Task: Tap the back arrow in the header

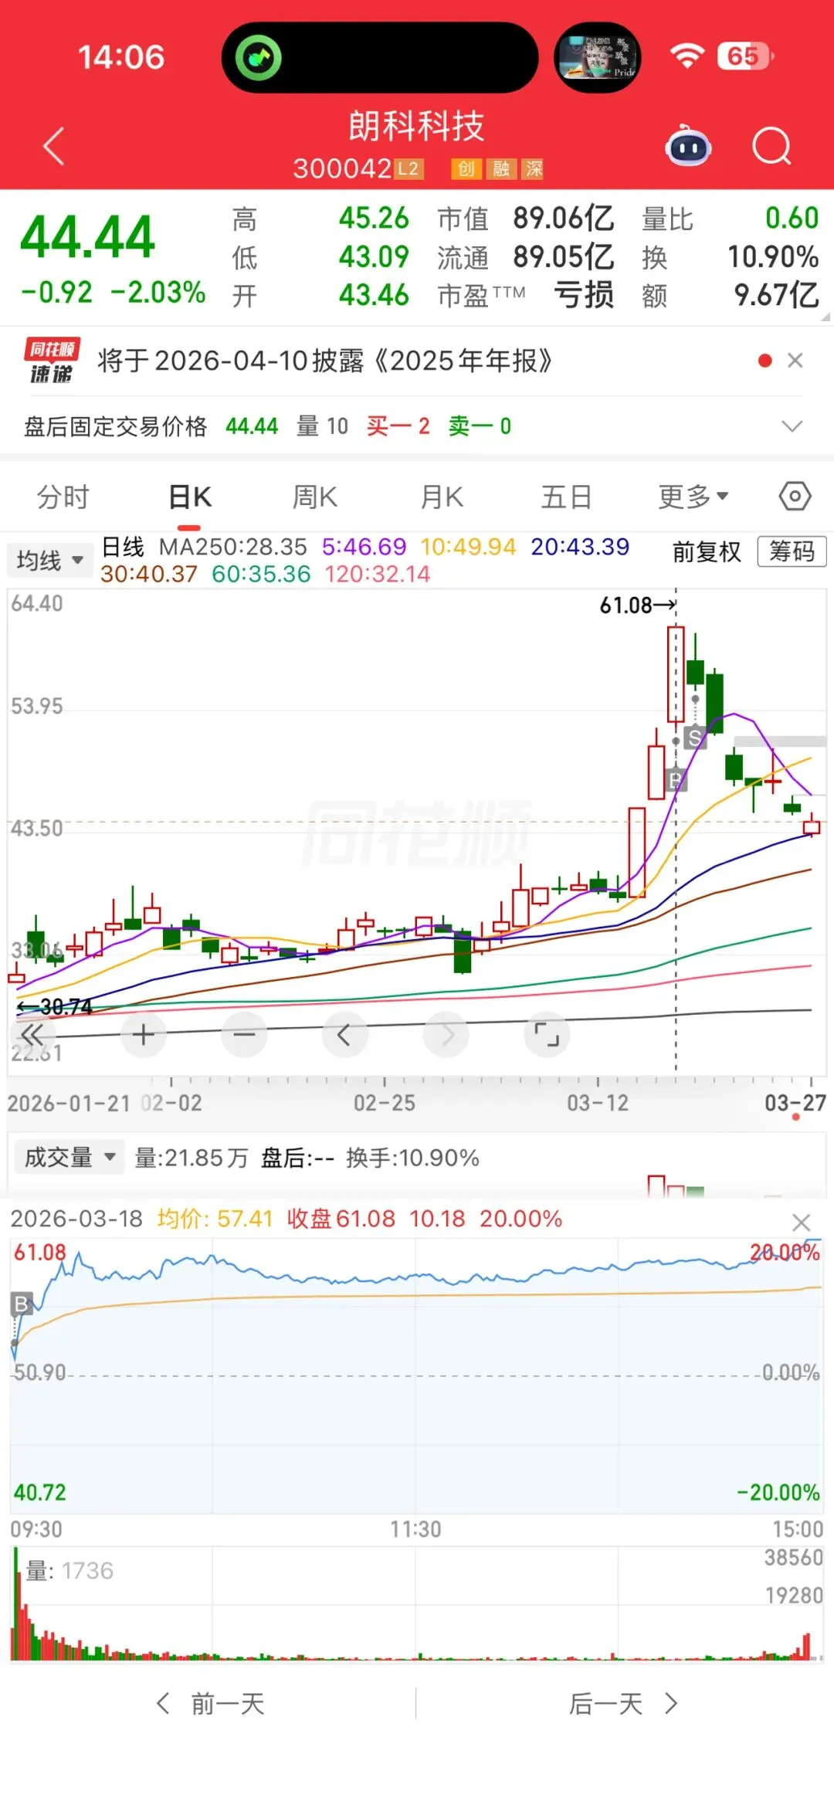Action: point(53,146)
